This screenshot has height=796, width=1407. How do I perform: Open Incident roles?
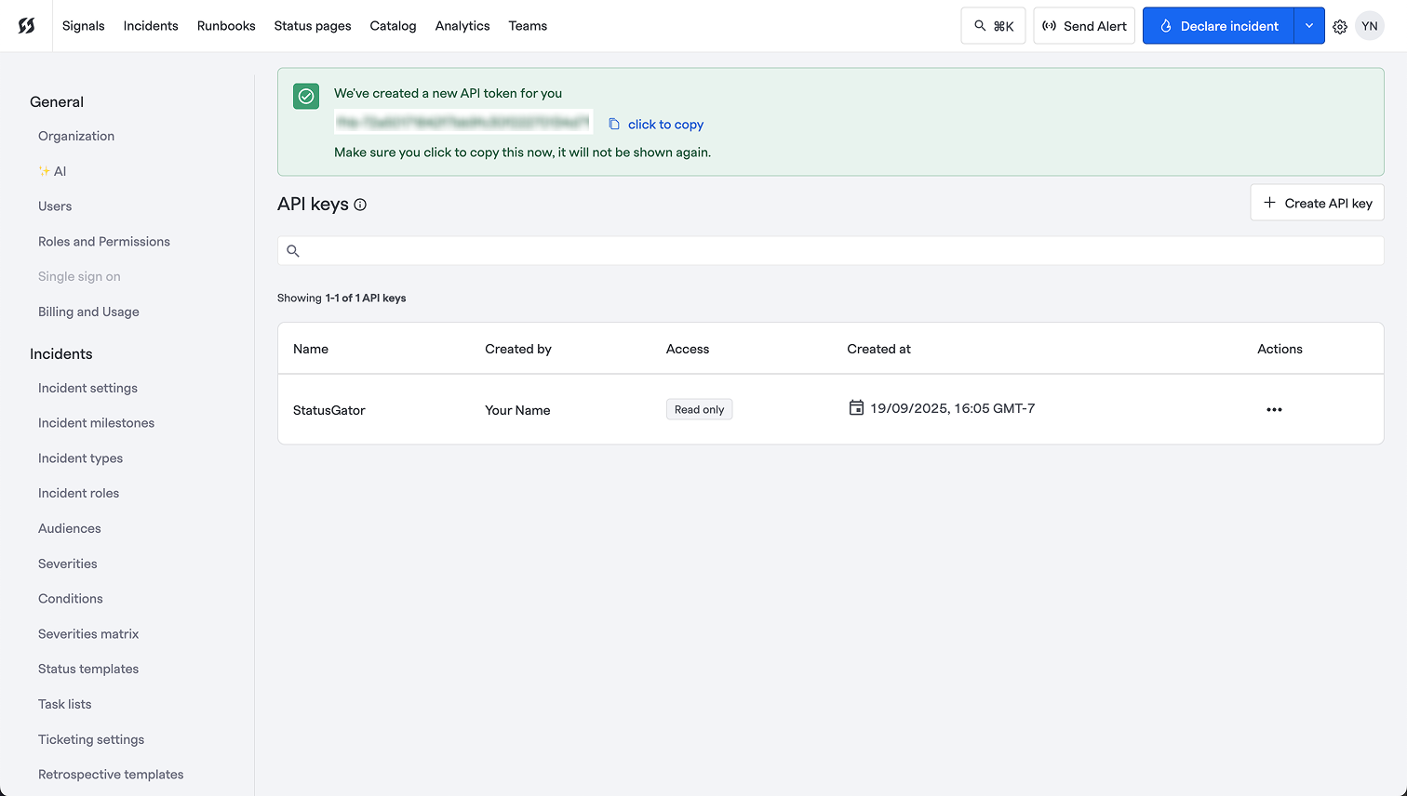pos(78,493)
